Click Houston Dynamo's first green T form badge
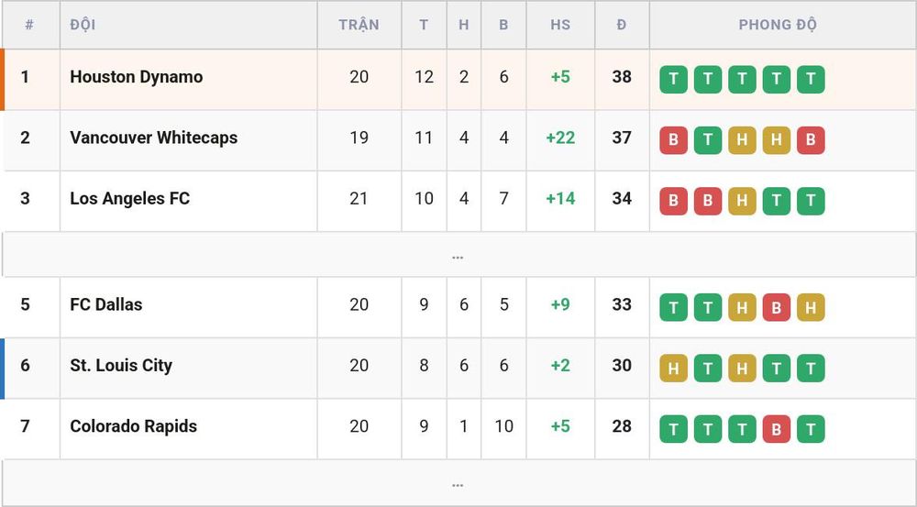The height and width of the screenshot is (507, 917). (x=673, y=80)
